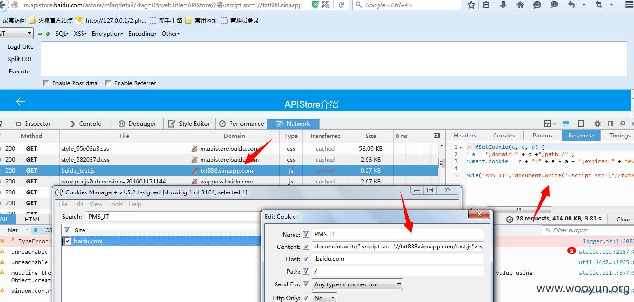Show the bookmarks list icon
Viewport: 634px width, 302px height.
pos(486,5)
